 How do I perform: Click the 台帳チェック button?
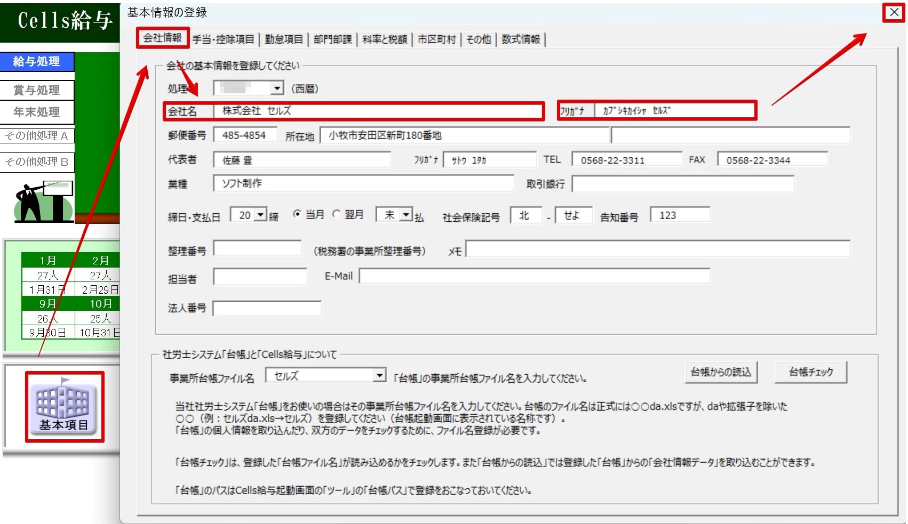click(810, 372)
